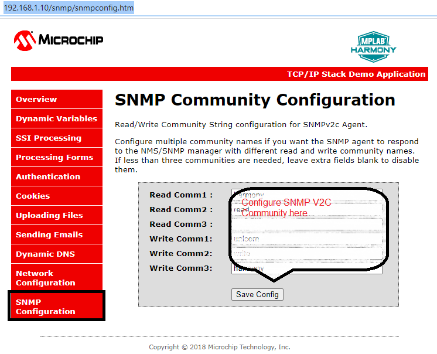The image size is (437, 354).
Task: Open Dynamic DNS sidebar item
Action: (57, 254)
